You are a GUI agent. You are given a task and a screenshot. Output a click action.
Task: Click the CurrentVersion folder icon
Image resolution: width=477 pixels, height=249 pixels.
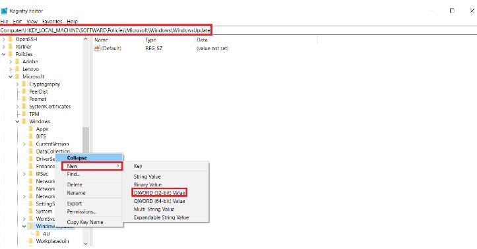[x=31, y=144]
